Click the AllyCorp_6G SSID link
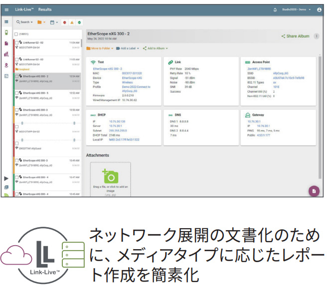Image resolution: width=328 pixels, height=292 pixels. 281,73
